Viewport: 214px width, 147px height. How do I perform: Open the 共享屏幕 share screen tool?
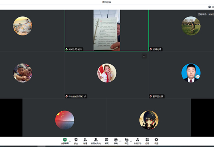click(x=65, y=141)
